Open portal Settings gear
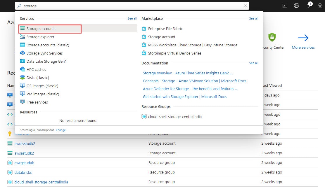 pyautogui.click(x=320, y=6)
